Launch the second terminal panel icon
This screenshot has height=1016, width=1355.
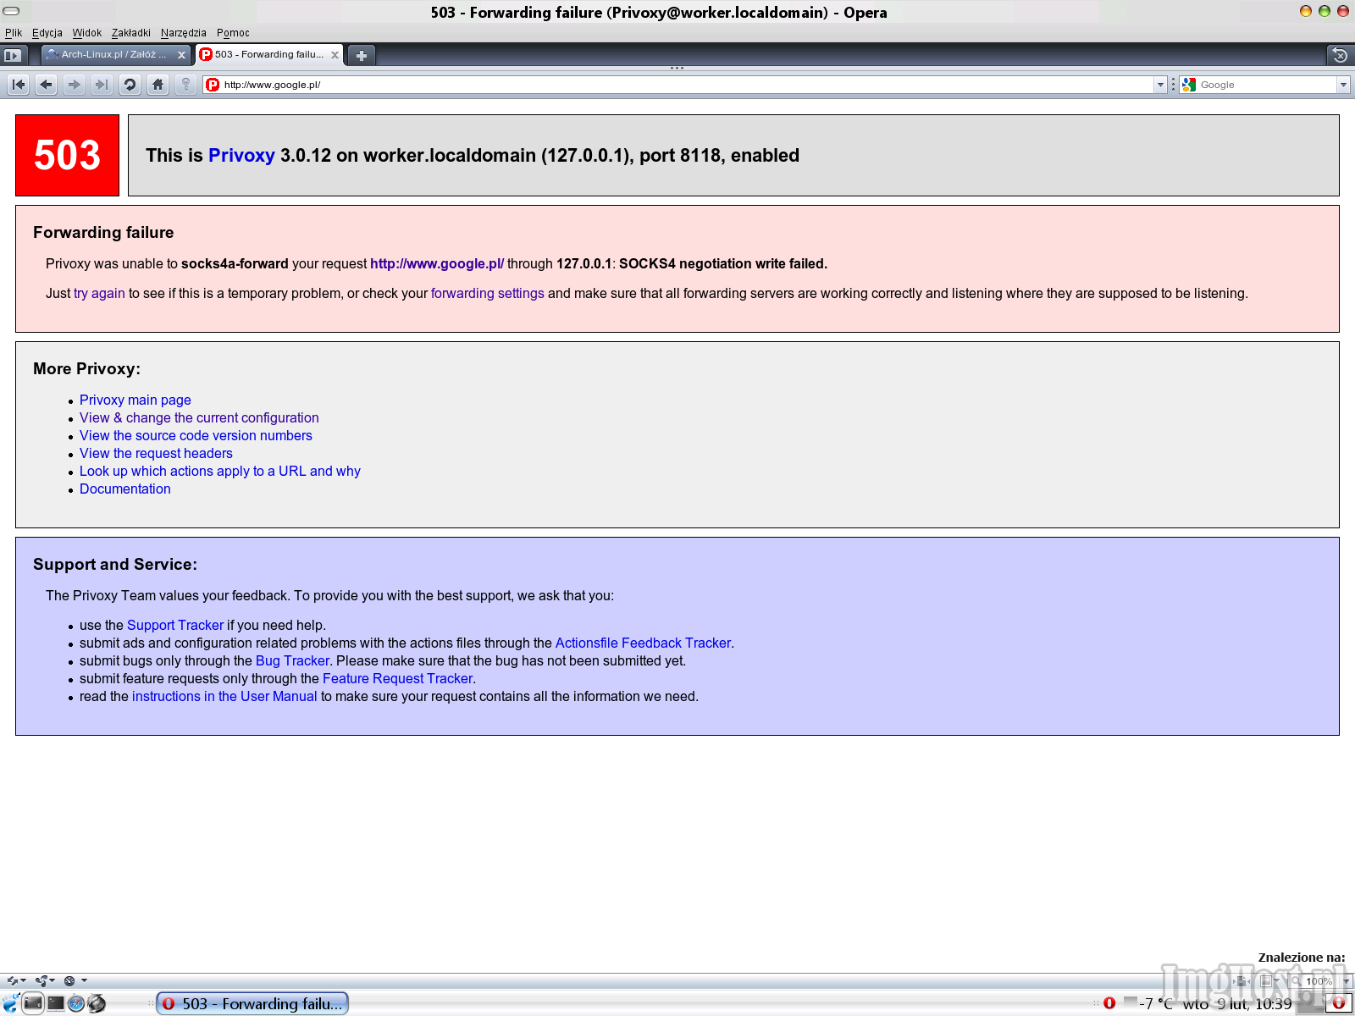click(56, 1003)
